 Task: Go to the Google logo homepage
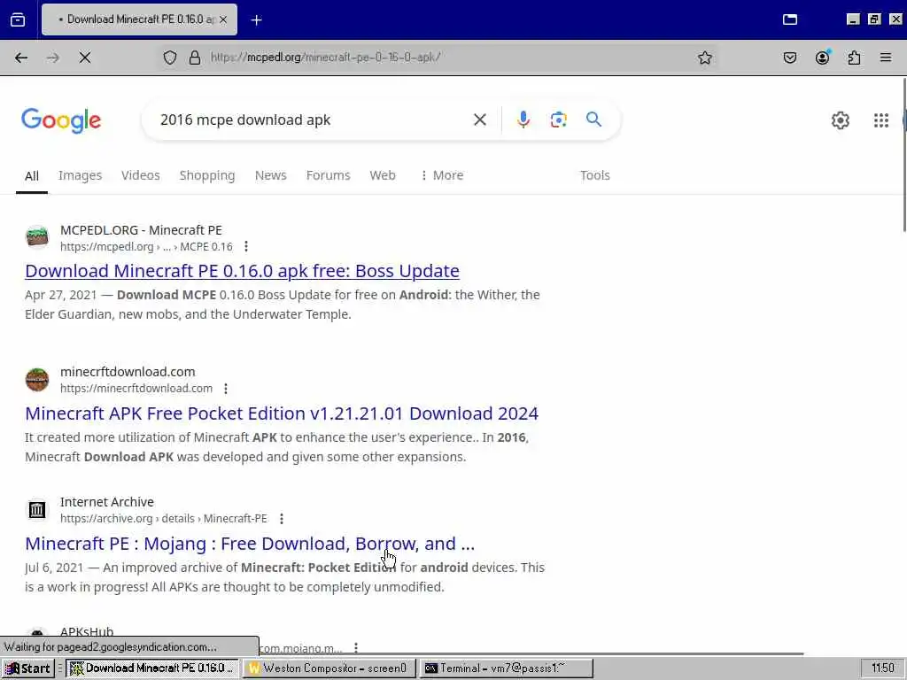tap(61, 120)
